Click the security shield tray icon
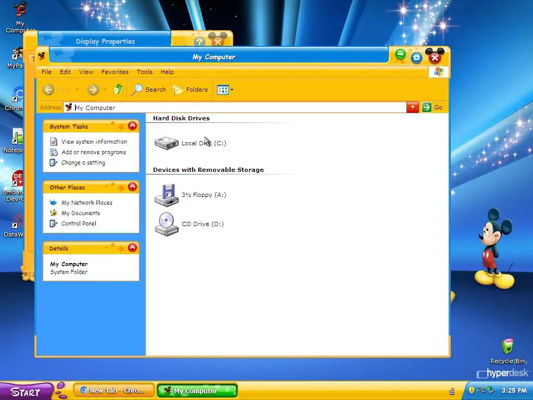This screenshot has width=533, height=400. click(x=472, y=390)
